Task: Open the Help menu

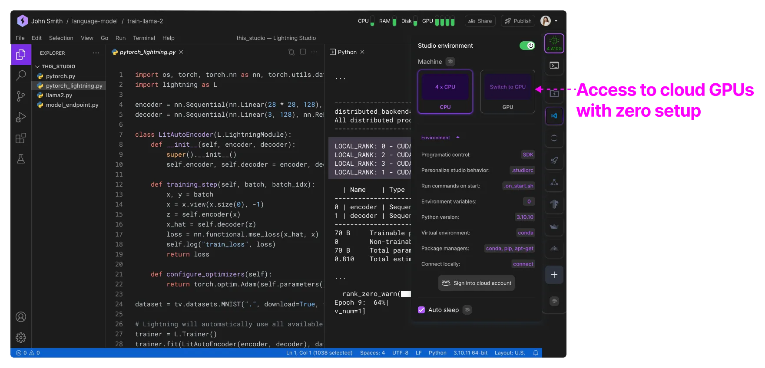Action: coord(168,38)
